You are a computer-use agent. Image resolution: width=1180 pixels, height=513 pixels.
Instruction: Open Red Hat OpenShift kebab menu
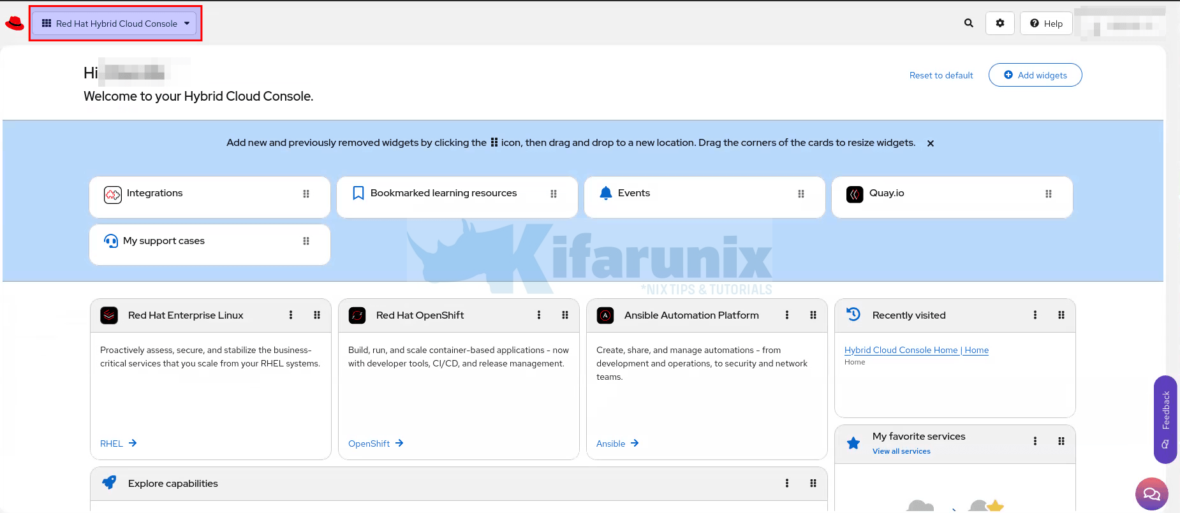pyautogui.click(x=539, y=315)
